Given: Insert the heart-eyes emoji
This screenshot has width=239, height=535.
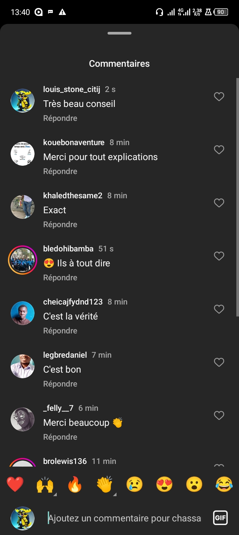Looking at the screenshot, I should (164, 485).
